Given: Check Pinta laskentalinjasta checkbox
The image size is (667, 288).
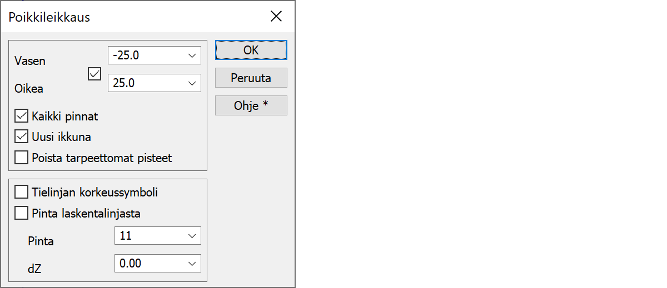Looking at the screenshot, I should click(22, 213).
